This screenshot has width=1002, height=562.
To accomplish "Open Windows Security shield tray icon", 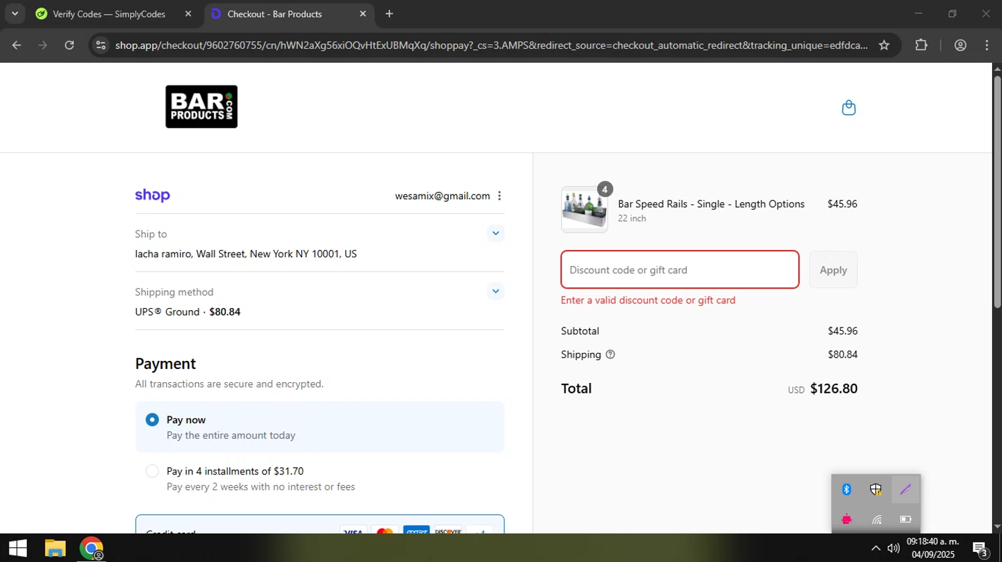I will click(876, 490).
